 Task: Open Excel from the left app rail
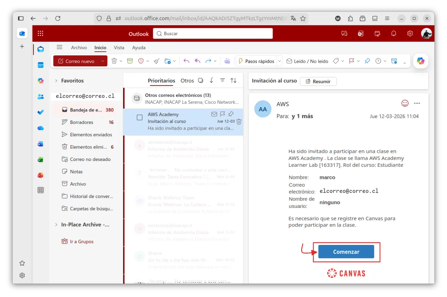pos(40,159)
